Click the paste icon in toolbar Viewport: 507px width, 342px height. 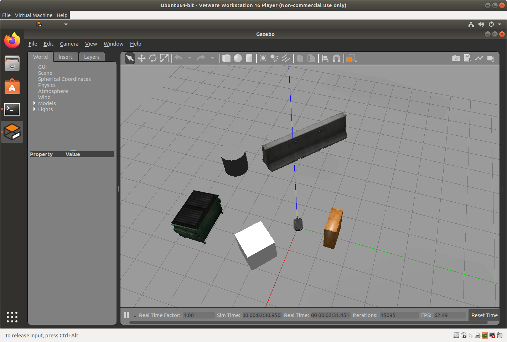coord(311,58)
